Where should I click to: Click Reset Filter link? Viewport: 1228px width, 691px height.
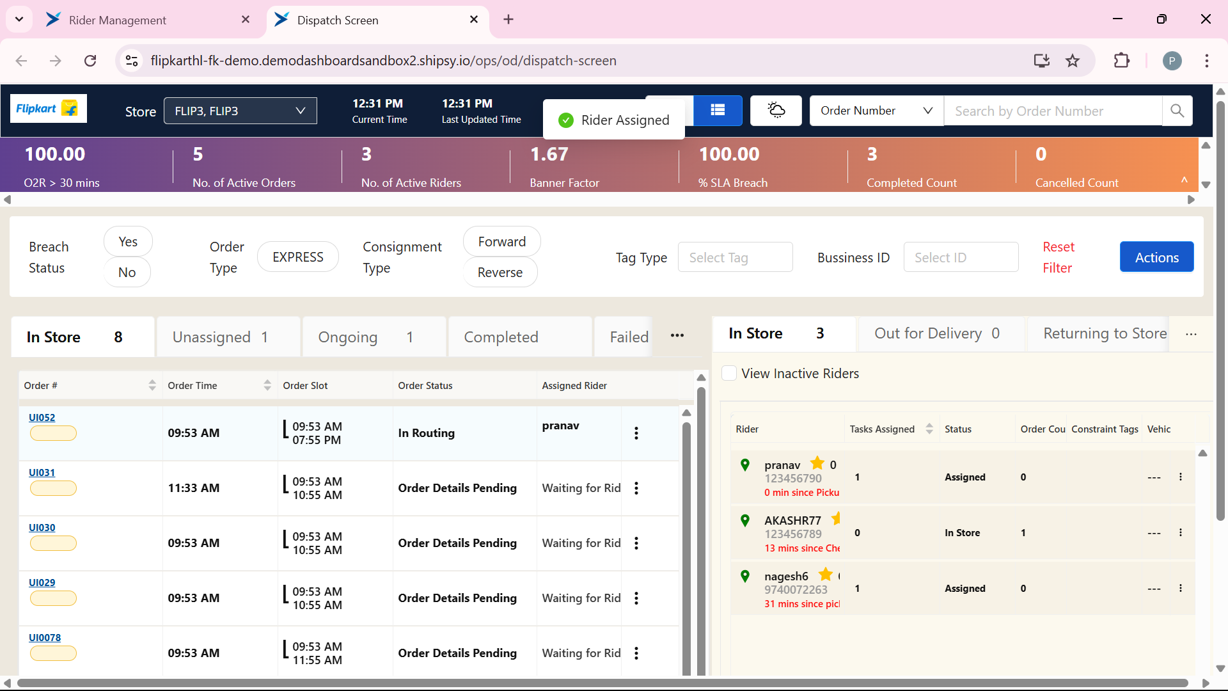point(1059,257)
